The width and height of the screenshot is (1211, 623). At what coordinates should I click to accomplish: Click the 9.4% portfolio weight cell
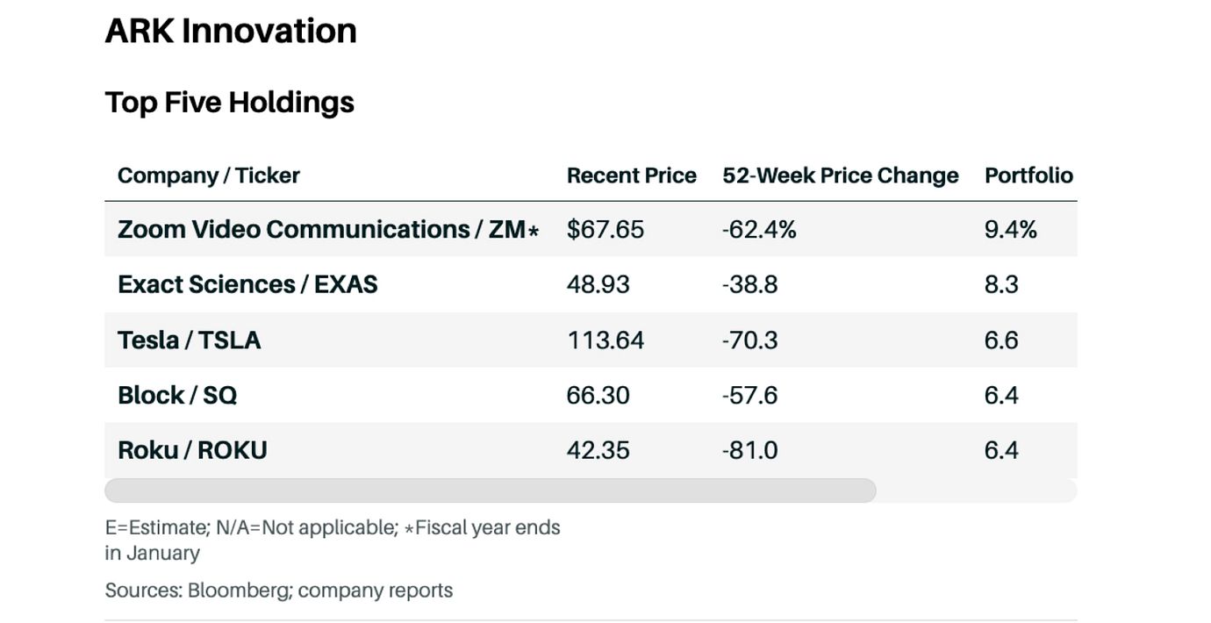[x=1010, y=230]
